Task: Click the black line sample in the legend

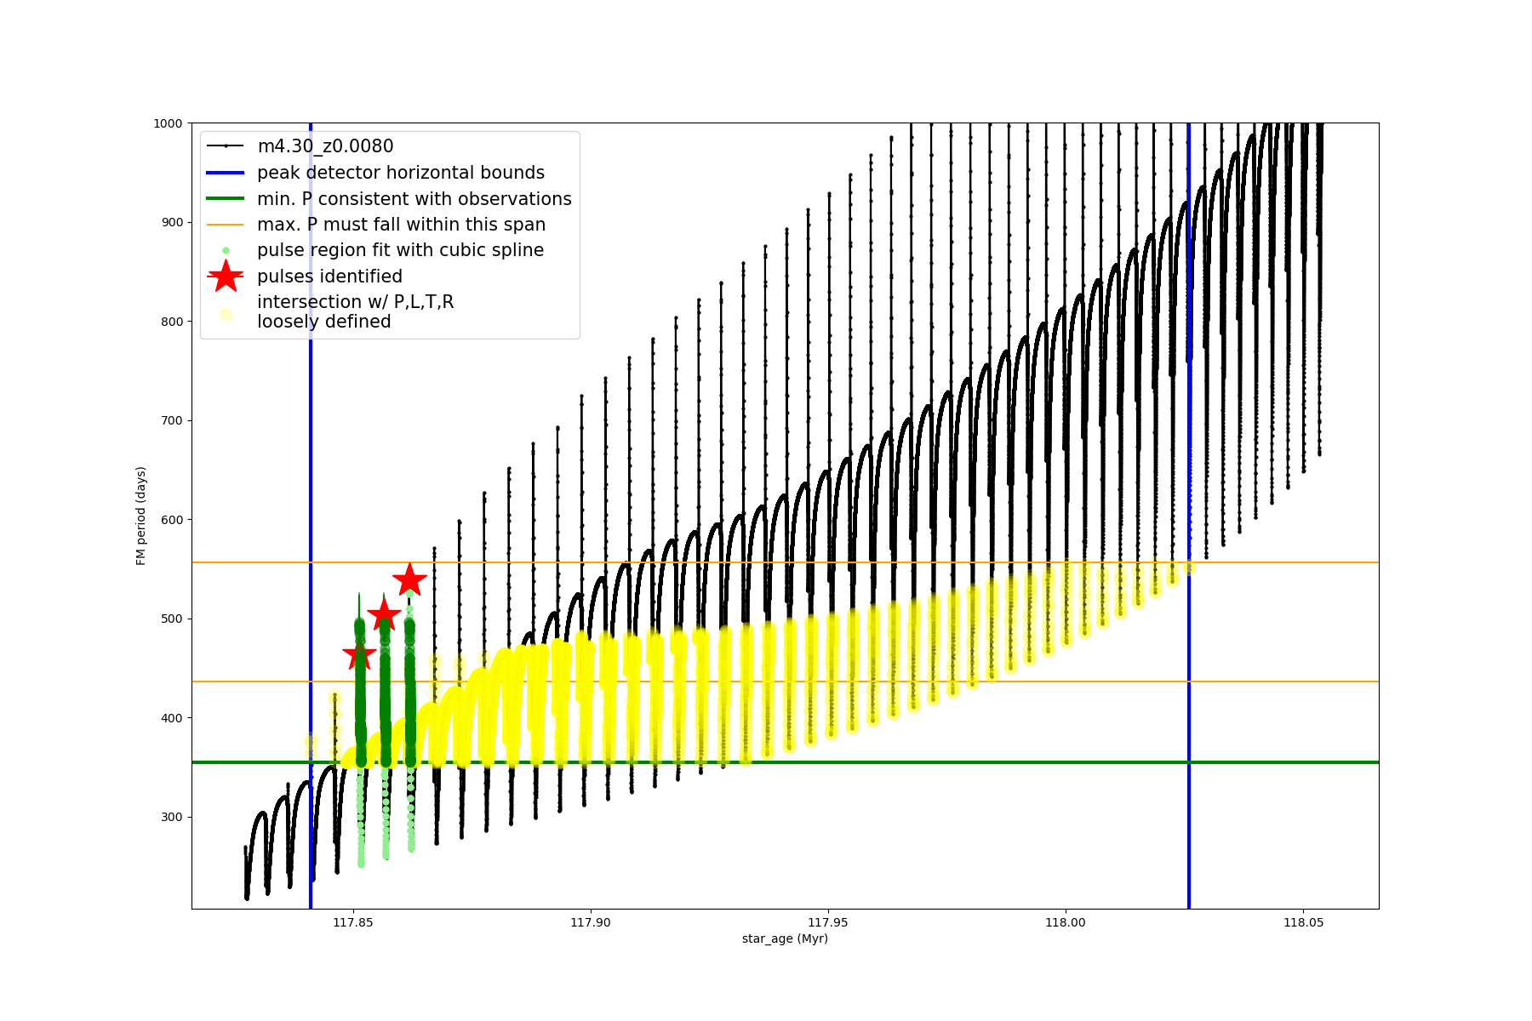Action: pyautogui.click(x=226, y=146)
